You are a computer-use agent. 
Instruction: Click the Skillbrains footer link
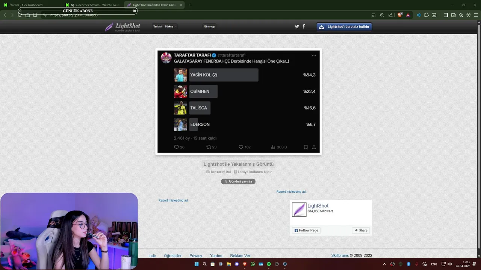(340, 256)
